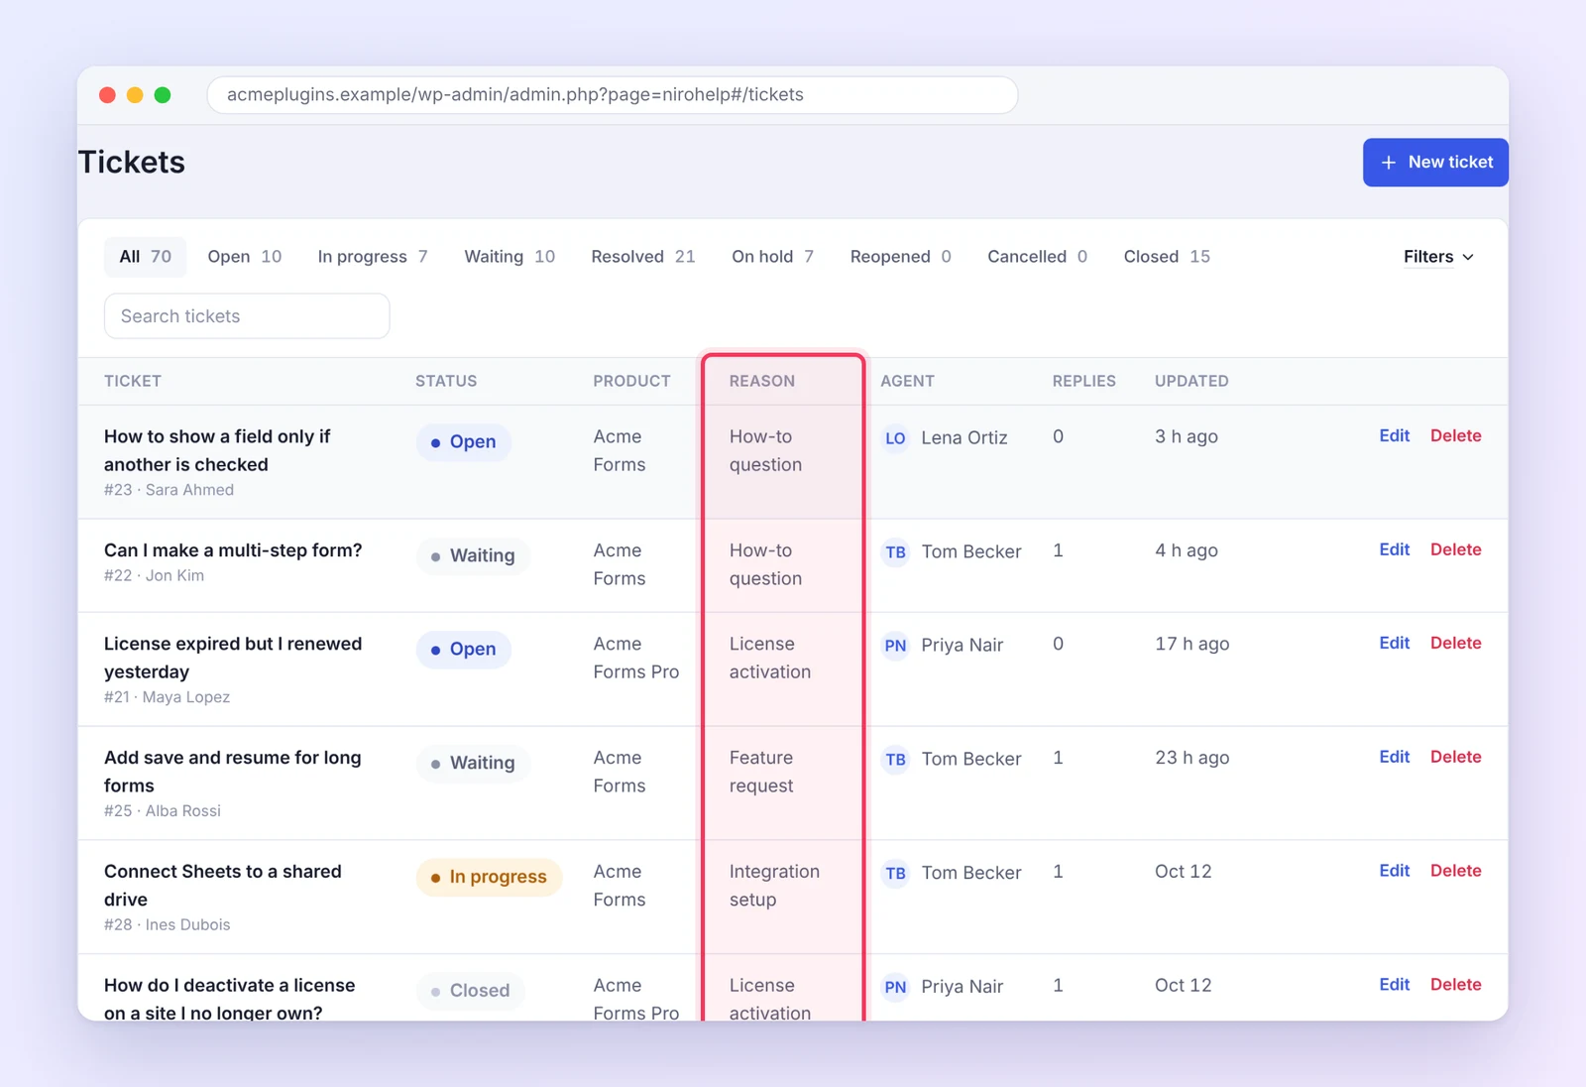The width and height of the screenshot is (1586, 1087).
Task: Select the On hold tab
Action: coord(772,257)
